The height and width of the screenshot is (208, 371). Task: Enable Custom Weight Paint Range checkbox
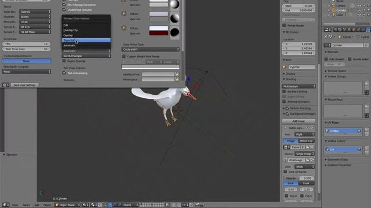123,57
